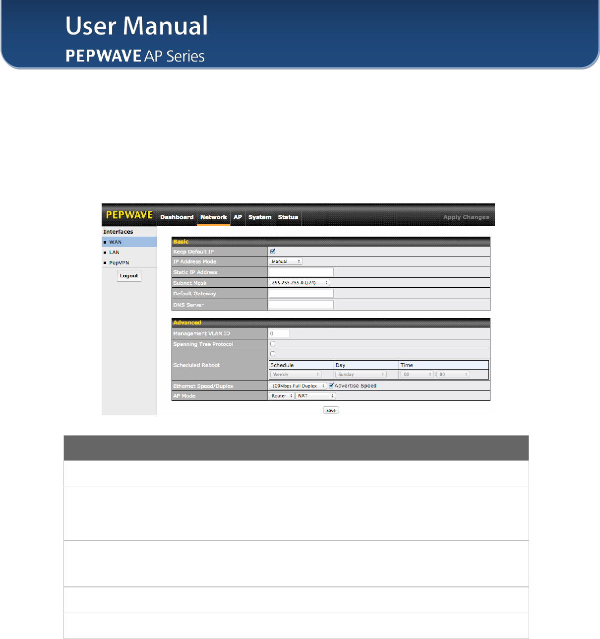
Task: Click the User Manual title
Action: tap(137, 26)
